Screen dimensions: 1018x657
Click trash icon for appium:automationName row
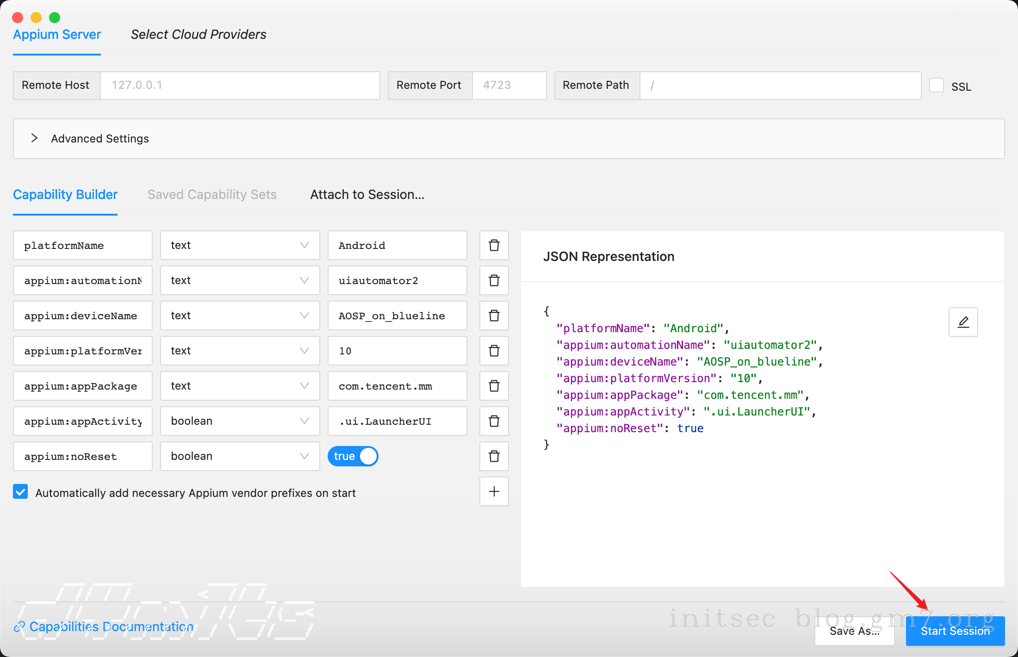[x=494, y=280]
